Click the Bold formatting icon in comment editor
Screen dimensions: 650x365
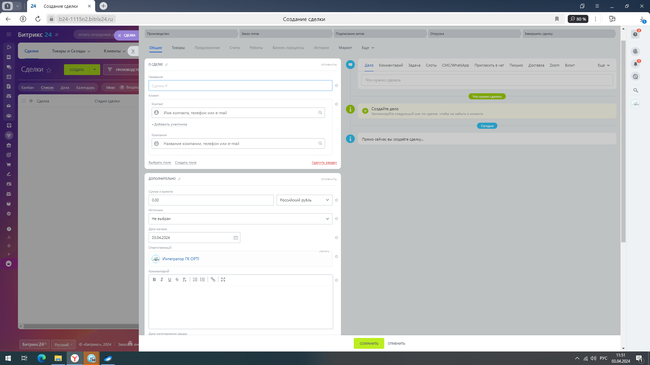(x=154, y=279)
